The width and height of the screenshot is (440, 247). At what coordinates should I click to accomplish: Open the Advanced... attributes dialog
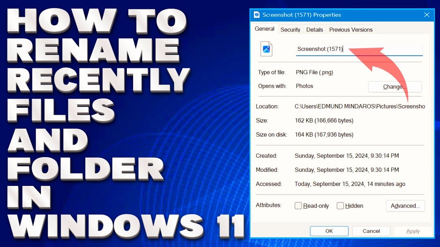tap(406, 206)
